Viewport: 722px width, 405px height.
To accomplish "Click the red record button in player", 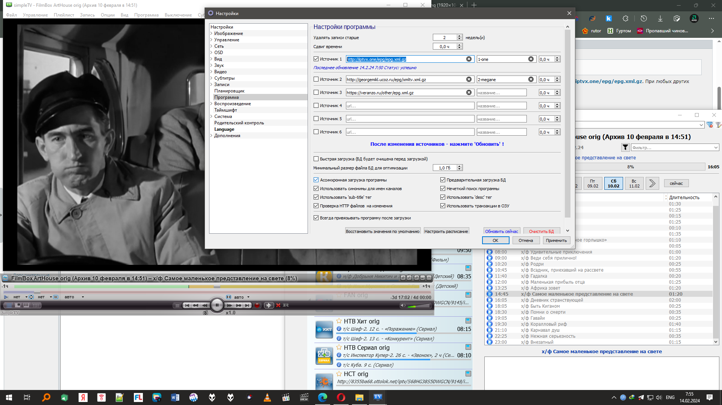I will (257, 305).
